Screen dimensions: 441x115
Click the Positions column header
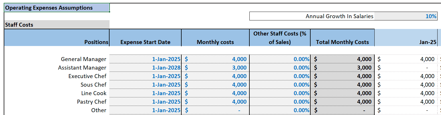tap(57, 38)
